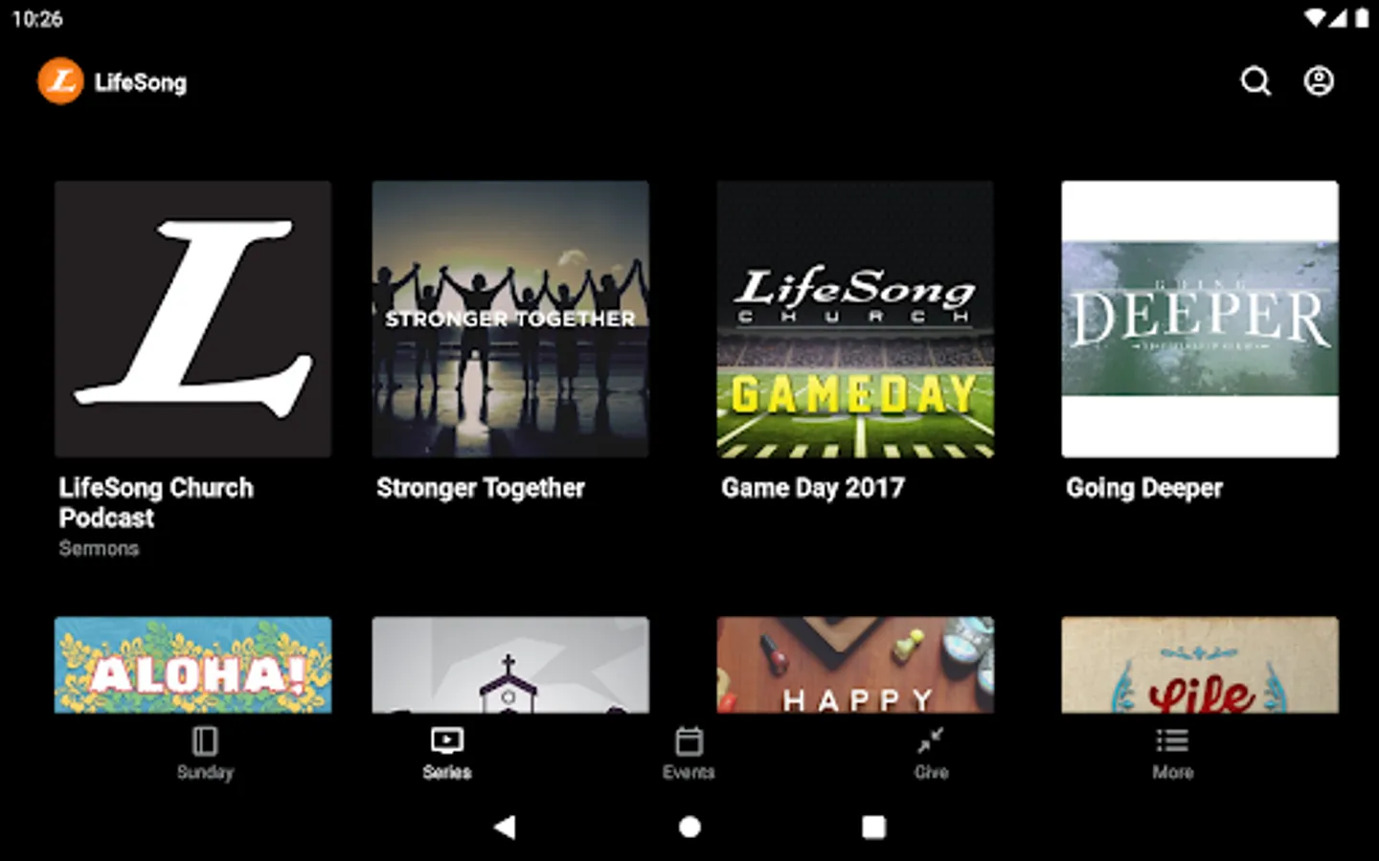This screenshot has width=1379, height=861.
Task: Open the LifeSong Church Podcast thumbnail
Action: [x=192, y=320]
